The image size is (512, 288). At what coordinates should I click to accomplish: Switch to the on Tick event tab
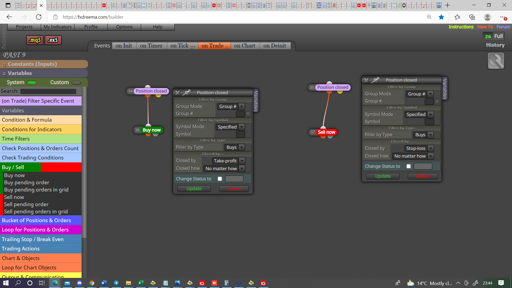[x=183, y=46]
